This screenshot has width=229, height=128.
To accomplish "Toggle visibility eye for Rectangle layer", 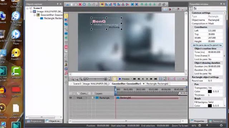I will [71, 98].
